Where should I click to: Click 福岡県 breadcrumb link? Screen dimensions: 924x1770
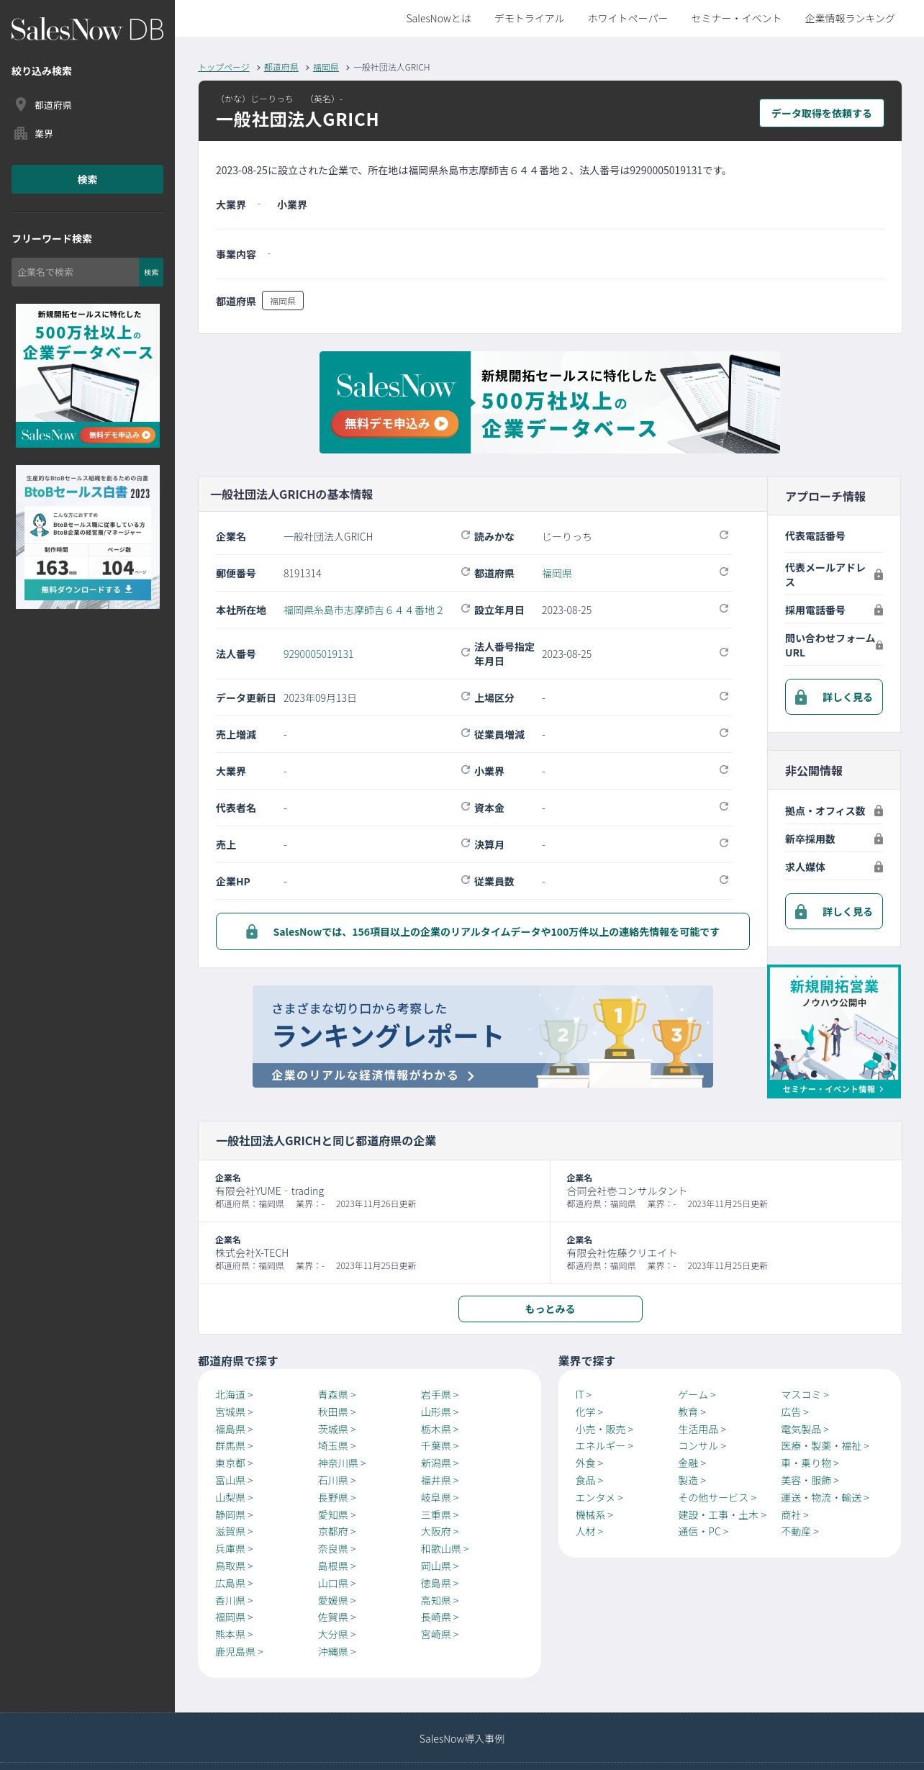pyautogui.click(x=326, y=67)
